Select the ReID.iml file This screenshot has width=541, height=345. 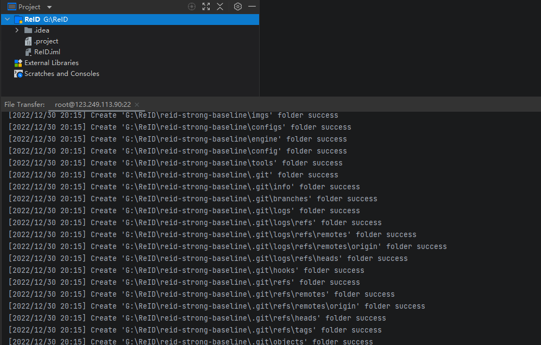point(47,52)
